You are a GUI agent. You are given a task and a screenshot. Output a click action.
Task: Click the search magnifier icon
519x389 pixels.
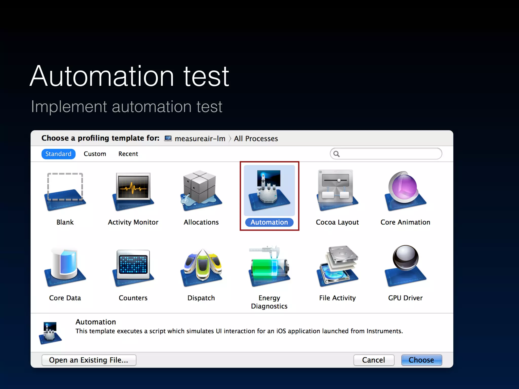tap(336, 154)
